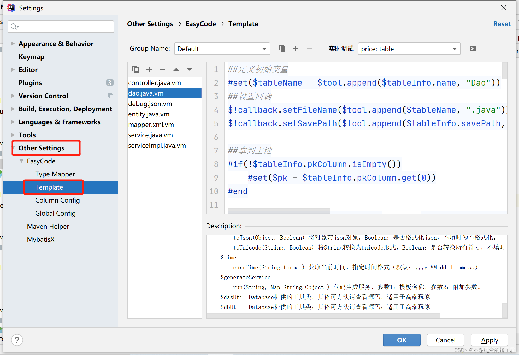
Task: Click the search magnifier icon
Action: click(14, 26)
